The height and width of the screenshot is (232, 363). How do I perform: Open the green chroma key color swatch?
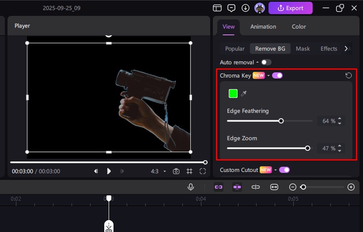[233, 93]
